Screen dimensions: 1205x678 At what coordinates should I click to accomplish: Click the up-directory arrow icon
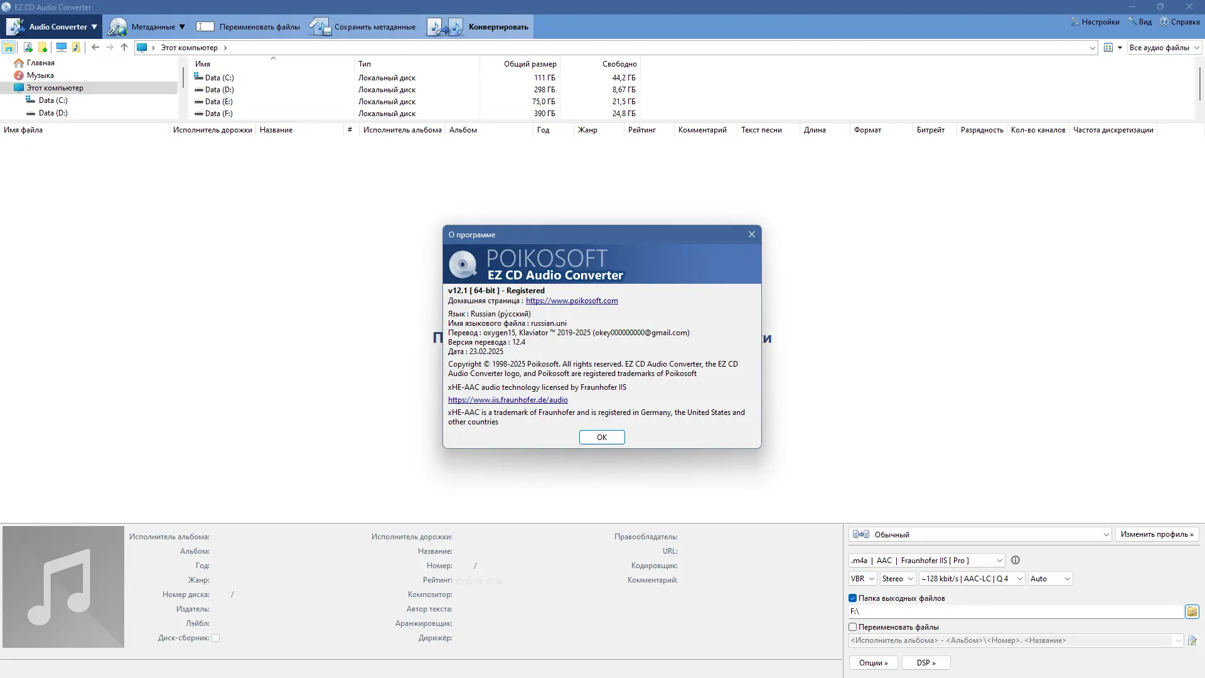(x=124, y=48)
